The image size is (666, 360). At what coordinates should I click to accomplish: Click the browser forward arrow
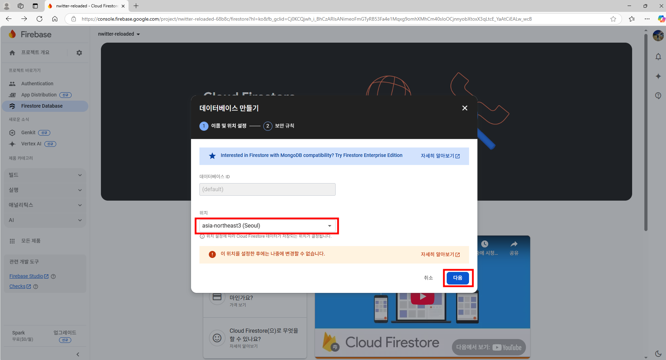click(24, 19)
